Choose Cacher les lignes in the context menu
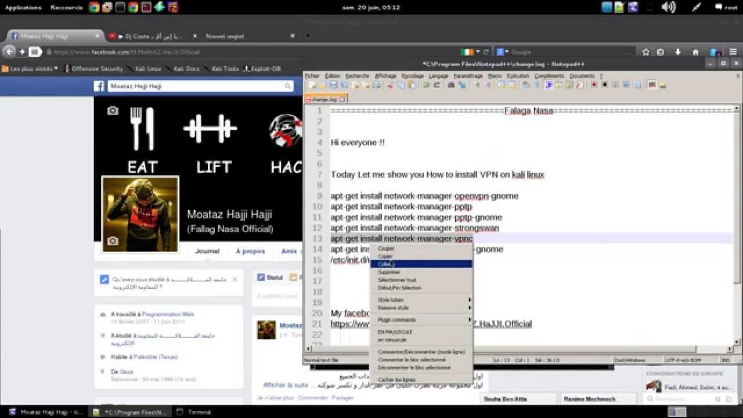This screenshot has width=743, height=418. tap(421, 379)
